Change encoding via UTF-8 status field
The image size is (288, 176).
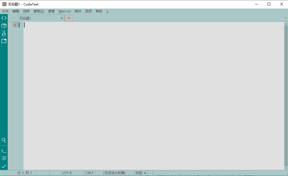(67, 173)
